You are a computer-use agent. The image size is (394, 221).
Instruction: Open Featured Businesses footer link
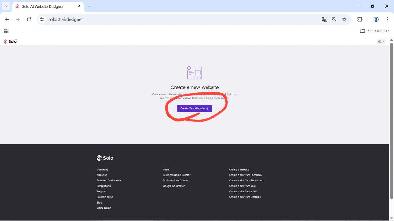[x=109, y=180]
